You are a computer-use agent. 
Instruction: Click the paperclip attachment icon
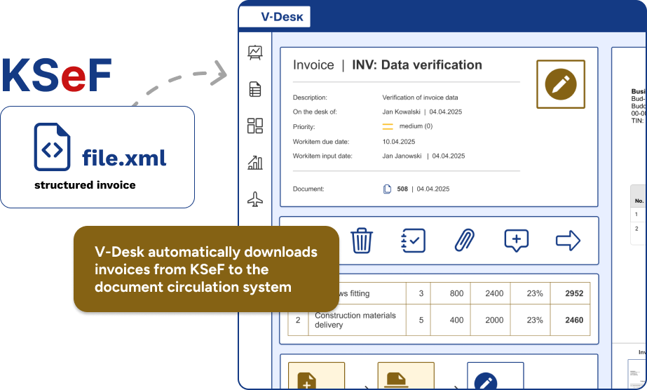point(465,241)
